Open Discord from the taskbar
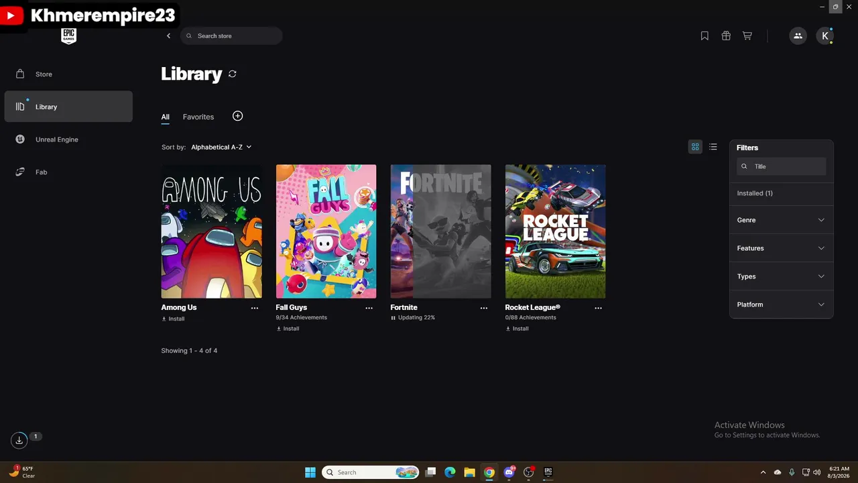 pos(509,472)
